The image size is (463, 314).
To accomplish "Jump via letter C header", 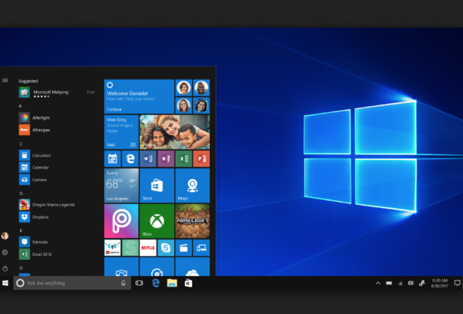I will pyautogui.click(x=21, y=144).
